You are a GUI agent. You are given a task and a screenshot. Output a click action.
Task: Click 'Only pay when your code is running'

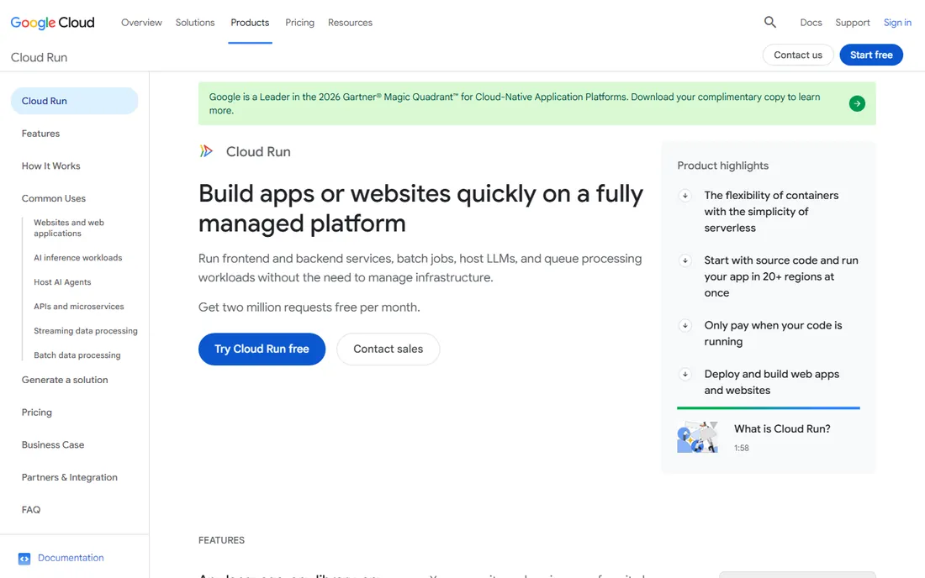coord(773,334)
